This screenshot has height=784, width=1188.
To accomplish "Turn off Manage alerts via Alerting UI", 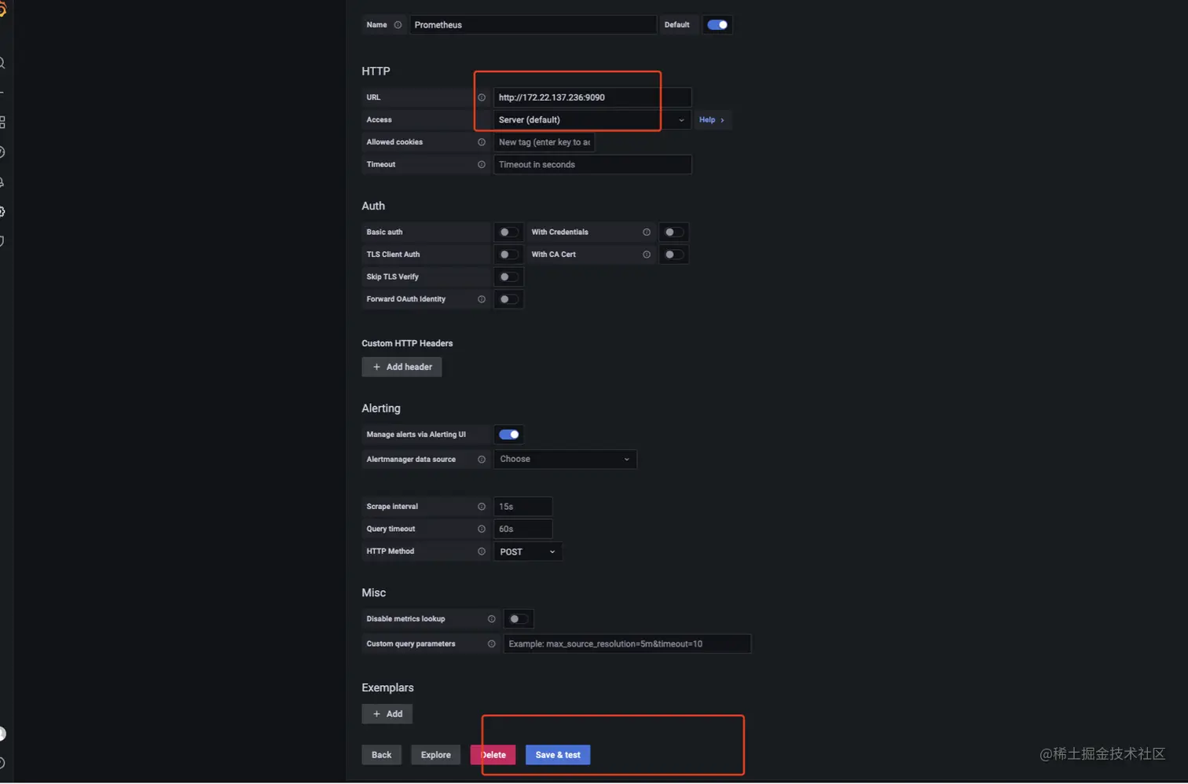I will point(509,434).
